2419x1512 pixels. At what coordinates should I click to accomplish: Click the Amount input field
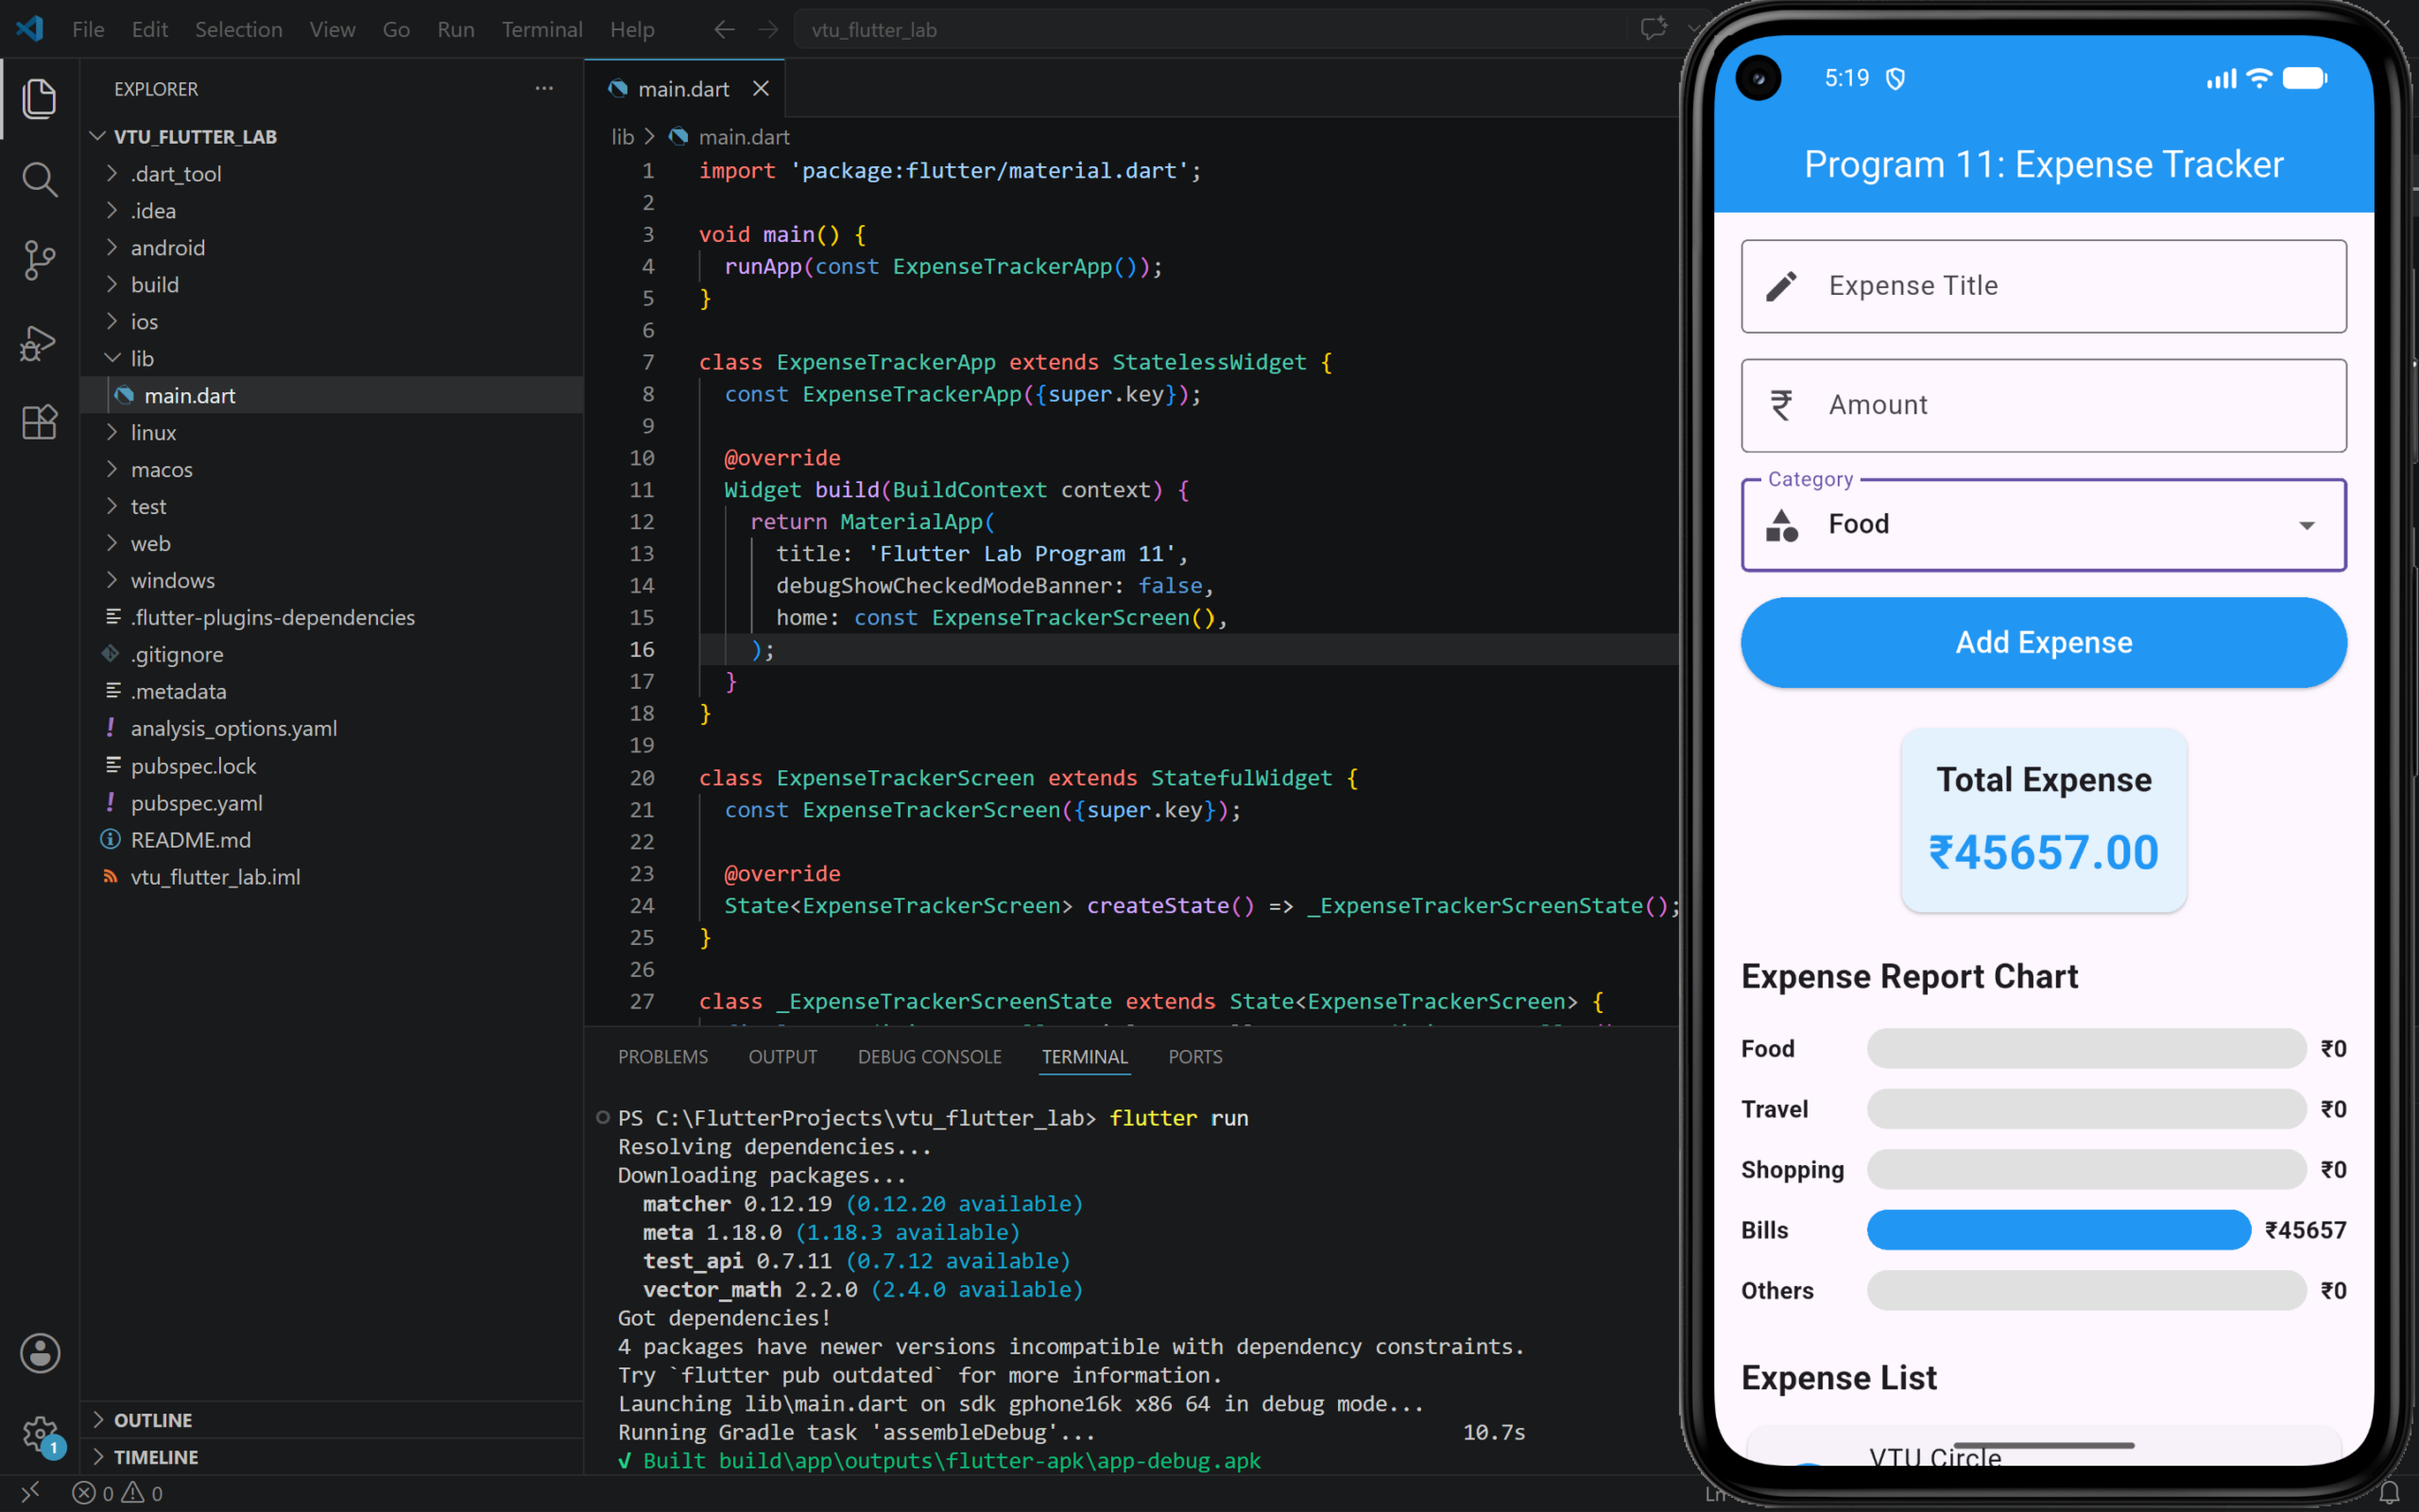(2044, 405)
